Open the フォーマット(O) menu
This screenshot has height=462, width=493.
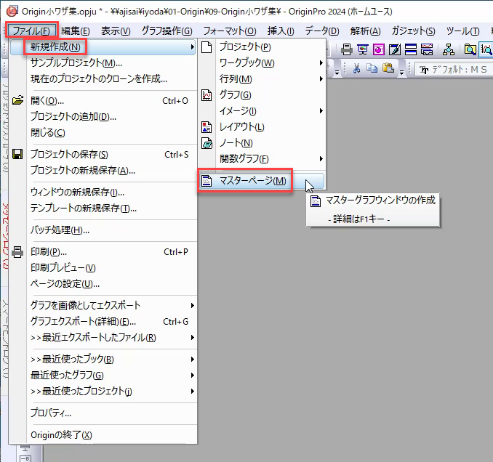230,31
